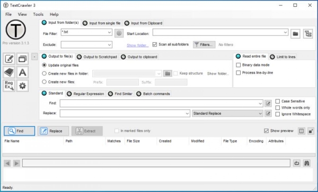This screenshot has width=318, height=192.
Task: Open the File menu
Action: click(8, 14)
